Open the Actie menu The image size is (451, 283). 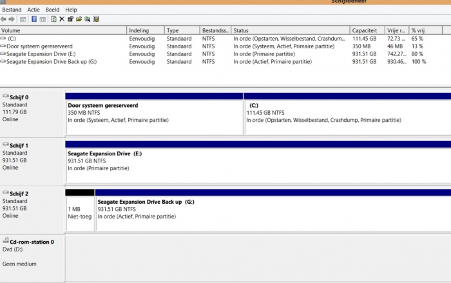(34, 10)
